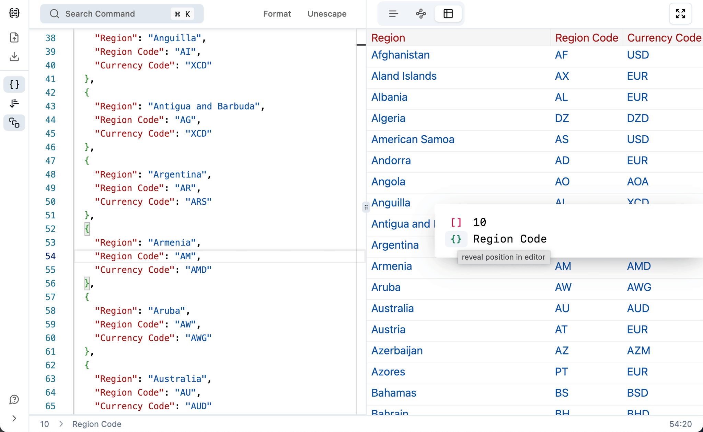703x432 pixels.
Task: Click the Currency Code column header
Action: click(x=664, y=38)
